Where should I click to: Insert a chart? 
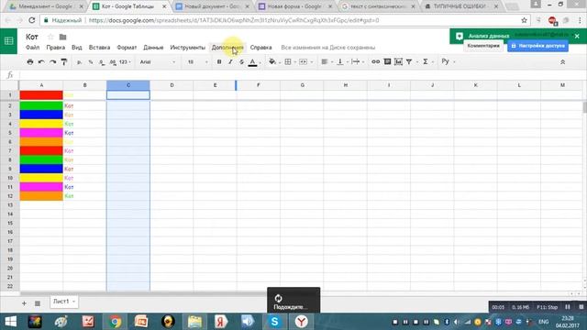coord(398,61)
